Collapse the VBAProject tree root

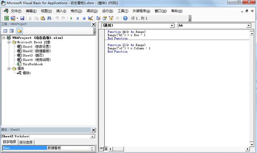[x=4, y=38]
